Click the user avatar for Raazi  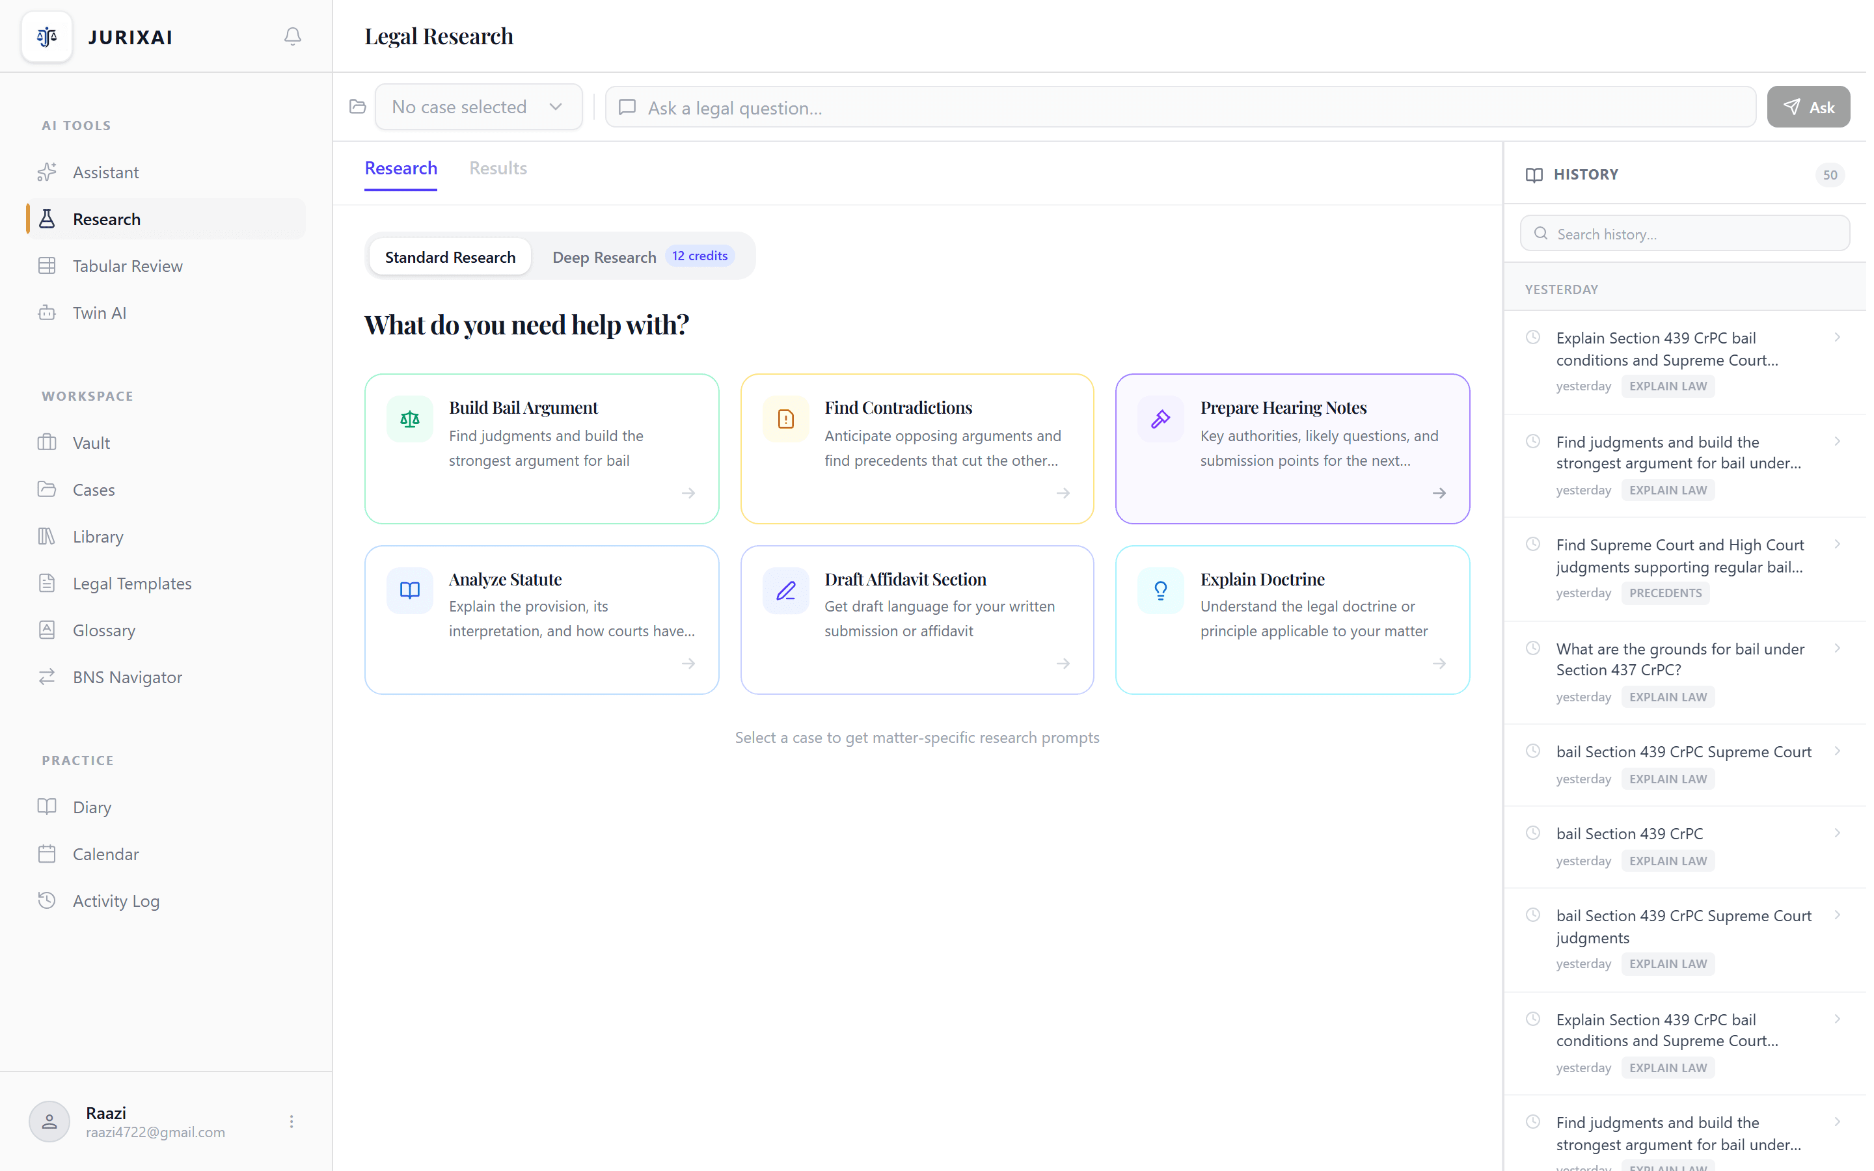coord(49,1122)
